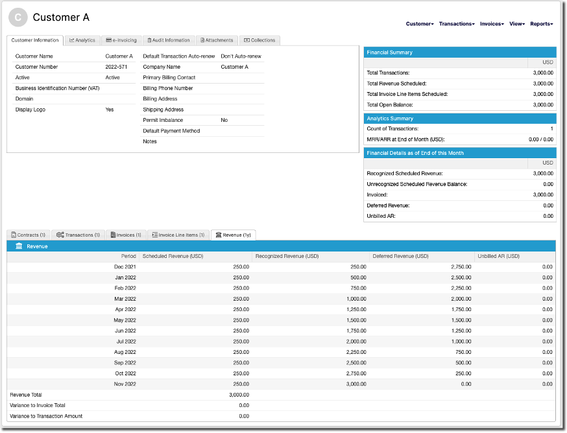Click the Total Transactions label

[388, 73]
